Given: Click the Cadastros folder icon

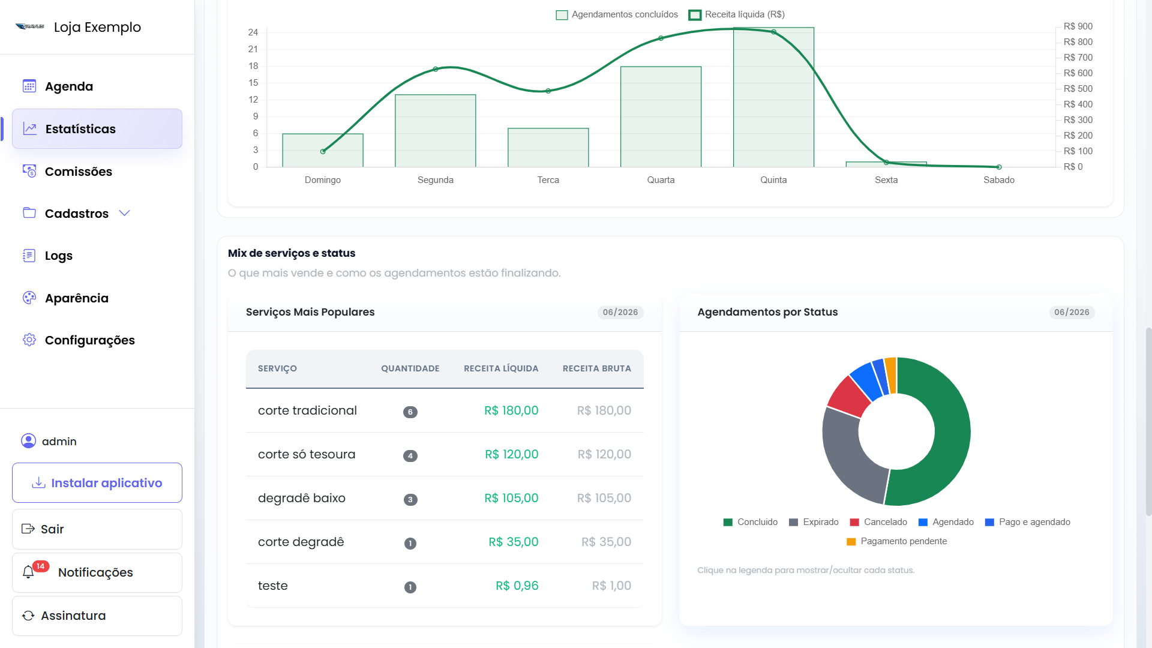Looking at the screenshot, I should (29, 213).
